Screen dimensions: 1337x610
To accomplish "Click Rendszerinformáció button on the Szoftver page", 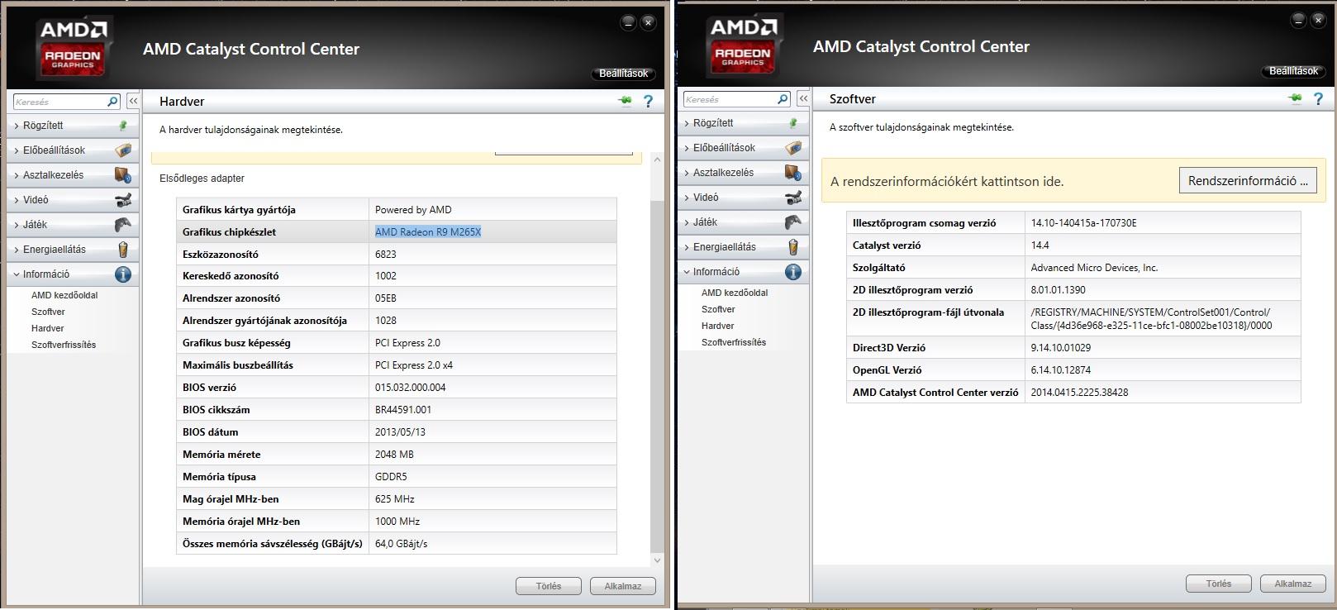I will click(x=1248, y=181).
